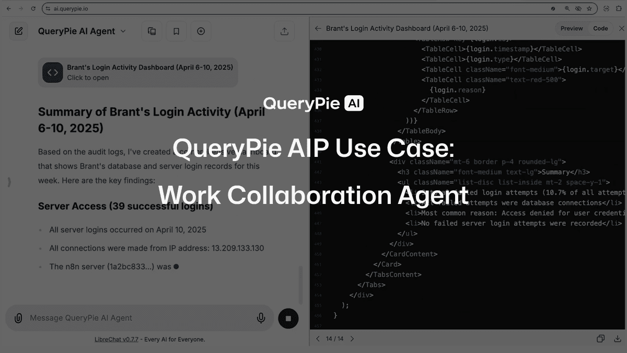The width and height of the screenshot is (627, 353).
Task: Click the bookmark icon in chat header
Action: (x=176, y=31)
